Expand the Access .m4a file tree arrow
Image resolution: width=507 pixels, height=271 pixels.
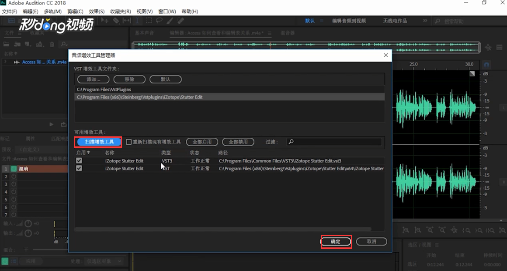tap(5, 62)
